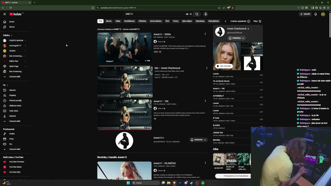Click the Windows Start button
The image size is (331, 186).
128,183
